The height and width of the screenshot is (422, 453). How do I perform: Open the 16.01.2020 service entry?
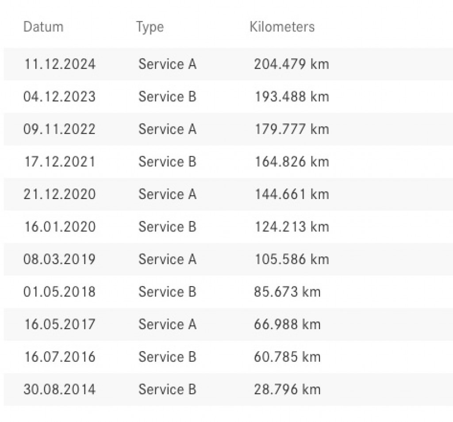[59, 226]
